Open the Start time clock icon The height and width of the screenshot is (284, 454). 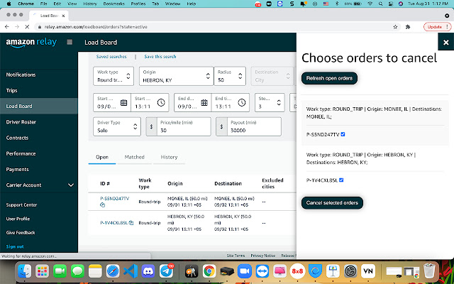tap(161, 102)
